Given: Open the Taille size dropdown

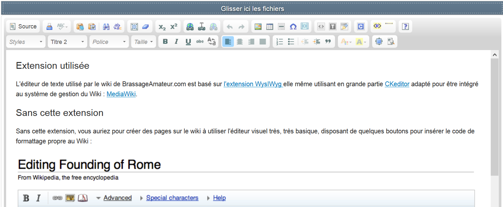Looking at the screenshot, I should [143, 42].
